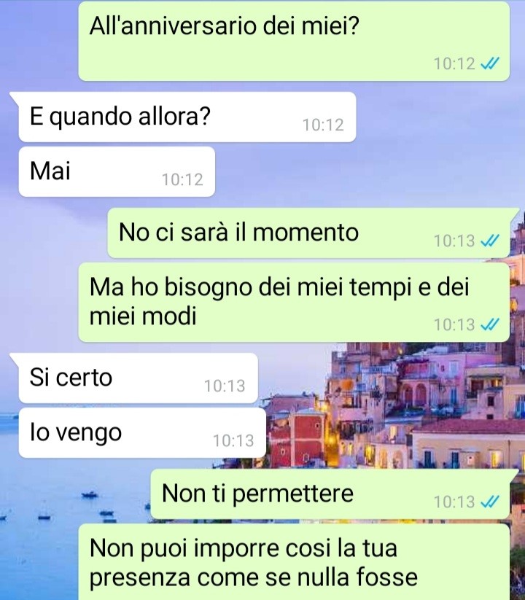Tap 10:13 timestamp beside "Non ti permettere"
The image size is (525, 600).
[x=454, y=502]
